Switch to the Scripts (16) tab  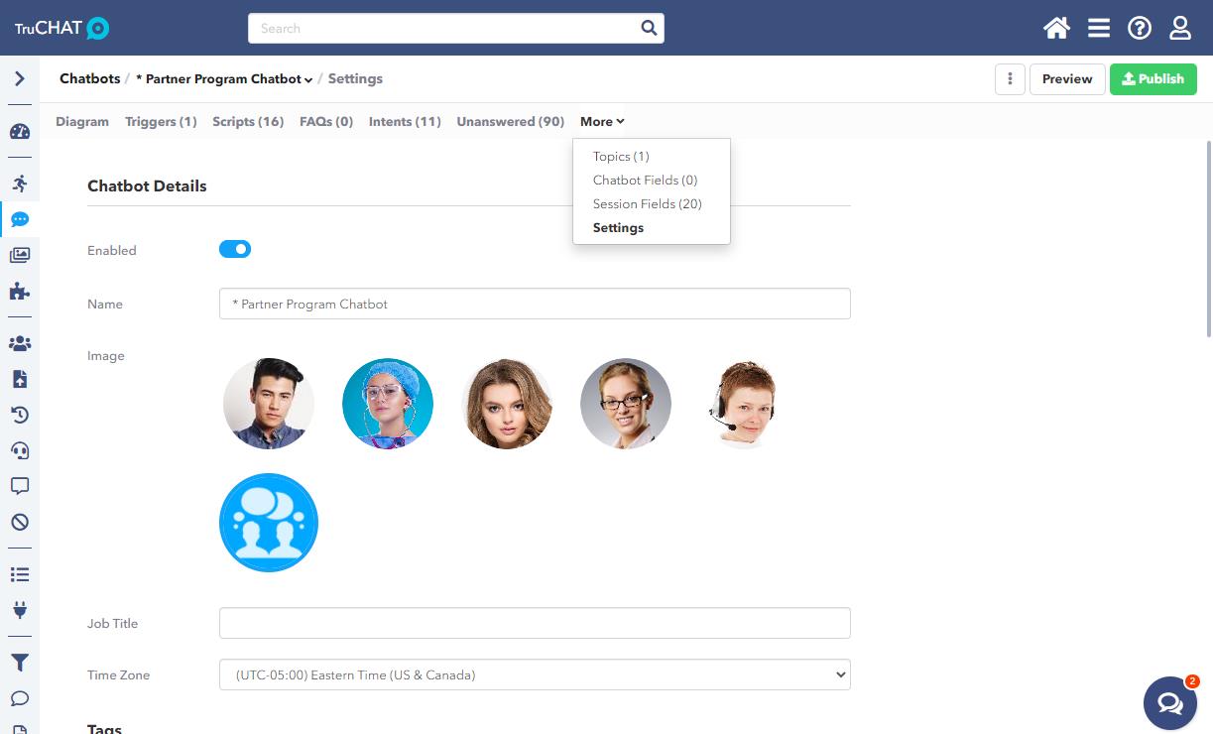[x=248, y=121]
